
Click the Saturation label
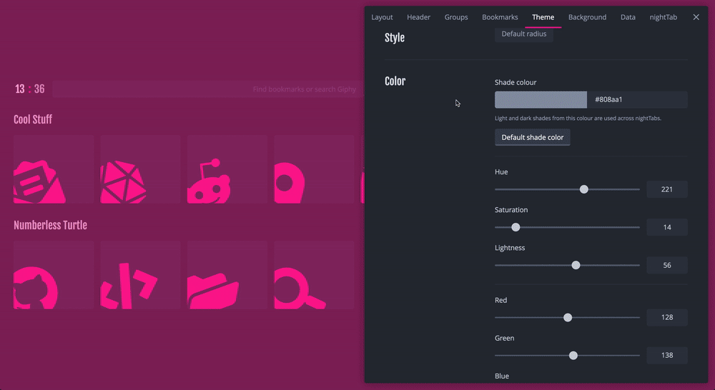(x=511, y=209)
